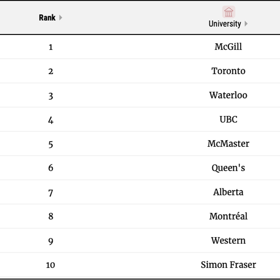Select Alberta in the university column
The image size is (280, 280).
(228, 192)
